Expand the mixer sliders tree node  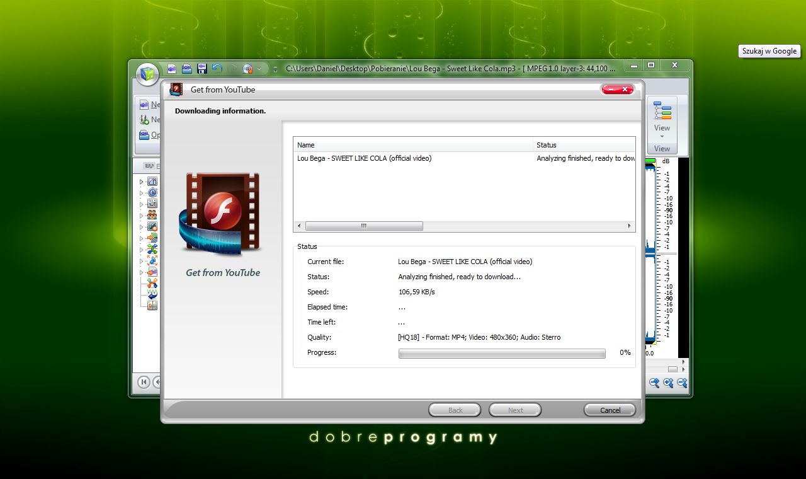pyautogui.click(x=141, y=204)
